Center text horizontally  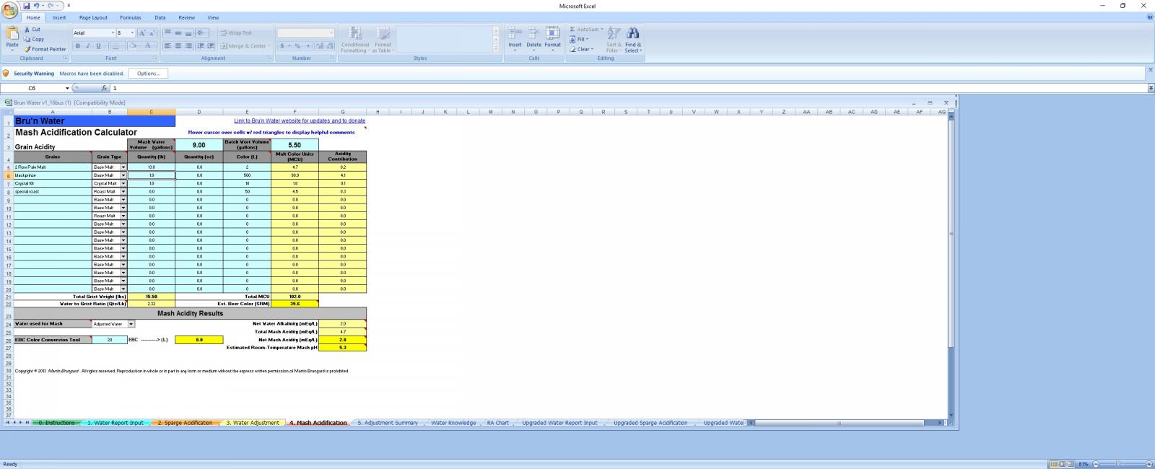pyautogui.click(x=178, y=46)
